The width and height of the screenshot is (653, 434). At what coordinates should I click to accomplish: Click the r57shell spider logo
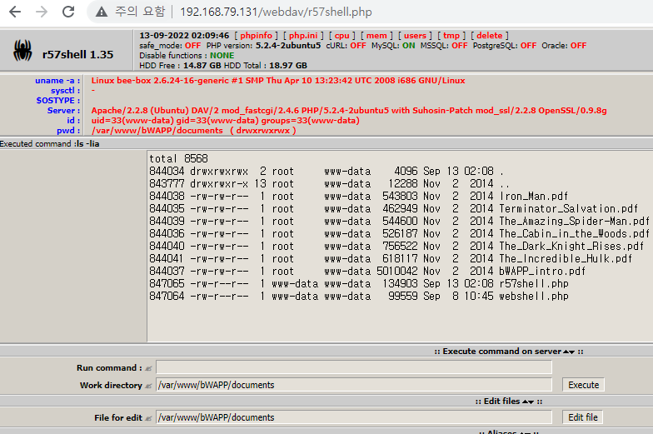22,50
